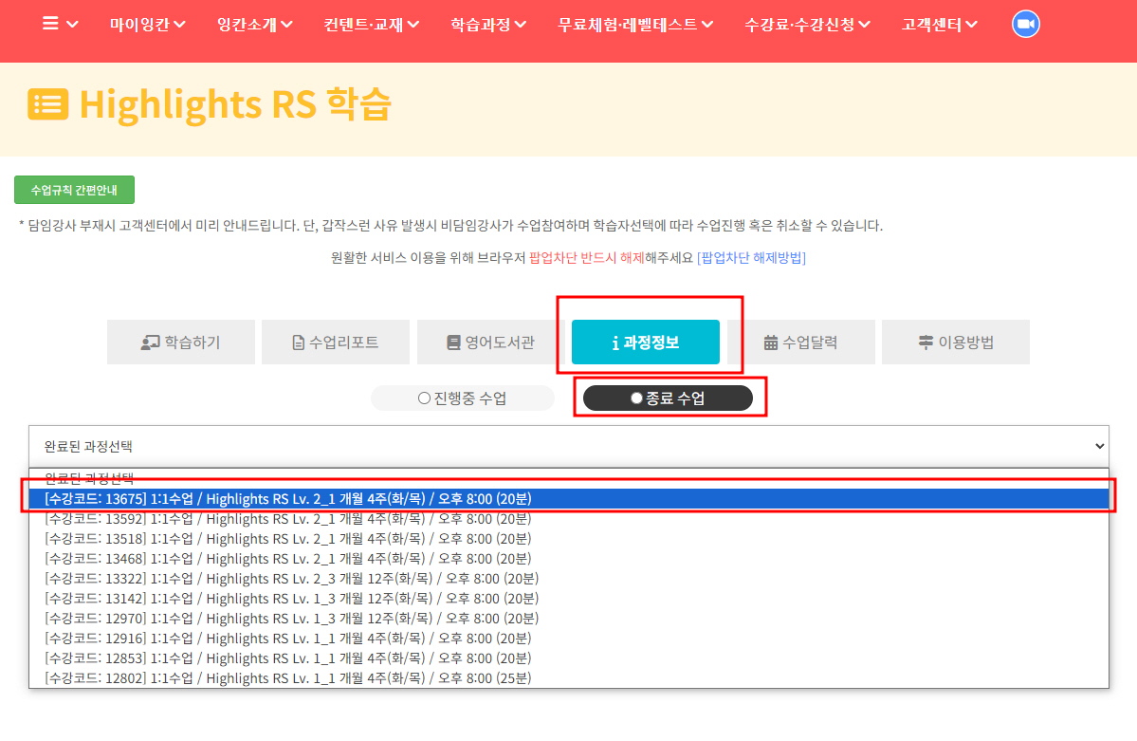This screenshot has height=741, width=1137.
Task: Click the 수업달력 calendar icon
Action: [x=770, y=343]
